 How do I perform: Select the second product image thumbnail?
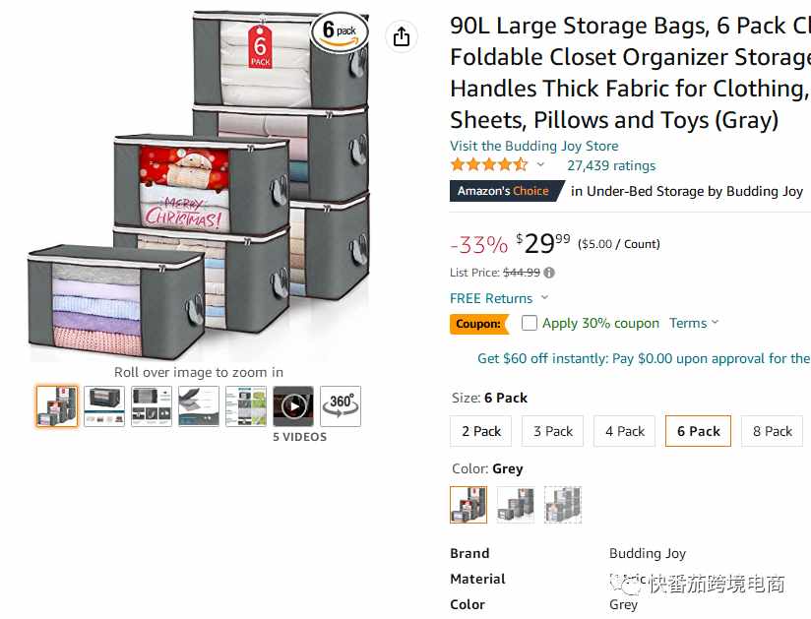pos(104,406)
